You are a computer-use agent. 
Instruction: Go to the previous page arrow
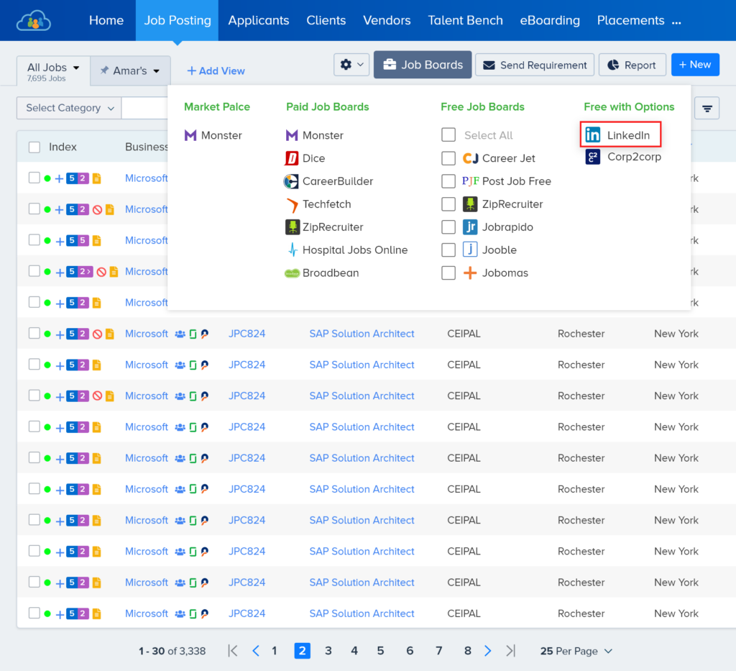[256, 651]
